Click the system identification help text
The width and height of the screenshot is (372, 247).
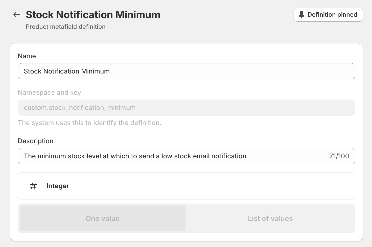pos(89,123)
